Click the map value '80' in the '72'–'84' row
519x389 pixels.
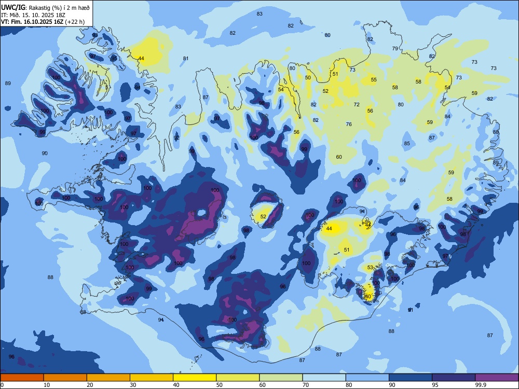tap(401, 105)
